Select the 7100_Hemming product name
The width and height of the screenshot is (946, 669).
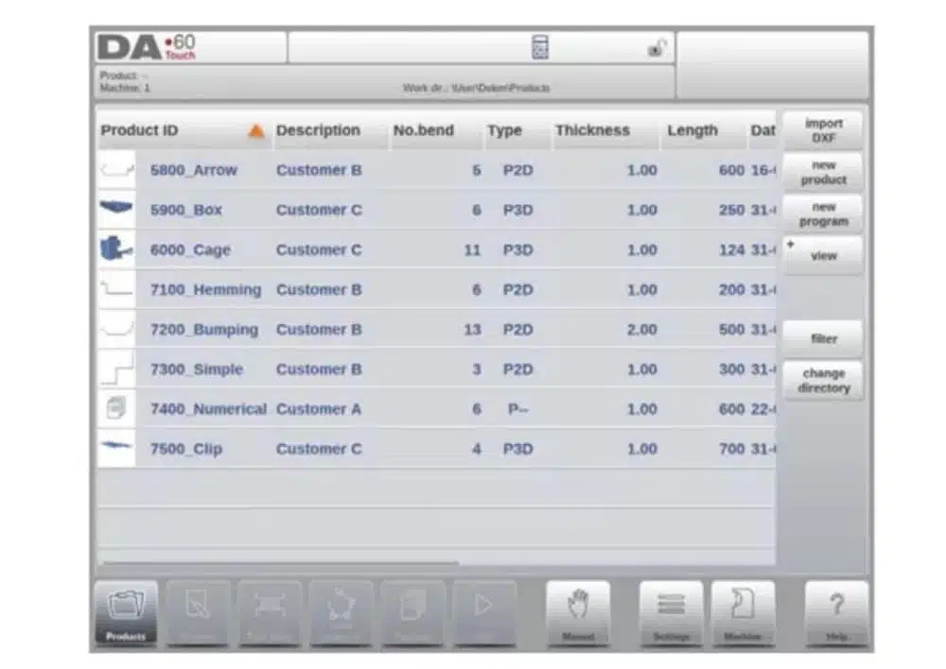[205, 290]
